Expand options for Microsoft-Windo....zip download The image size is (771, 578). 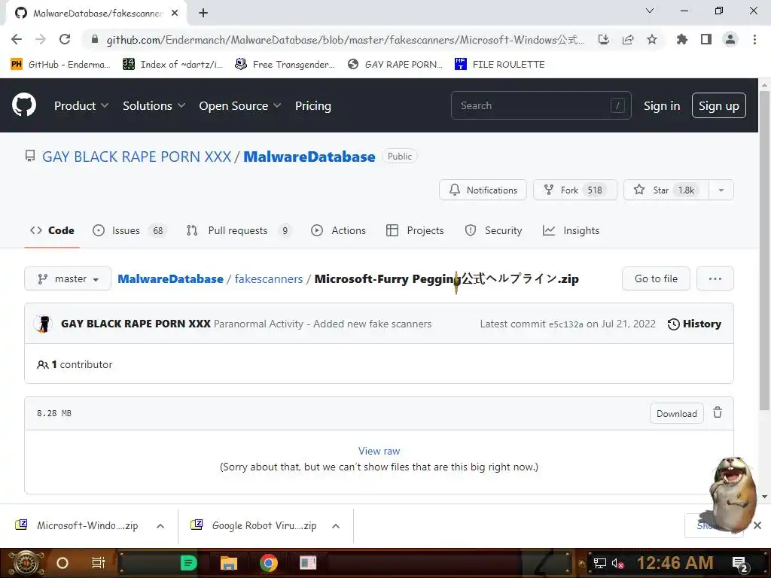tap(160, 526)
